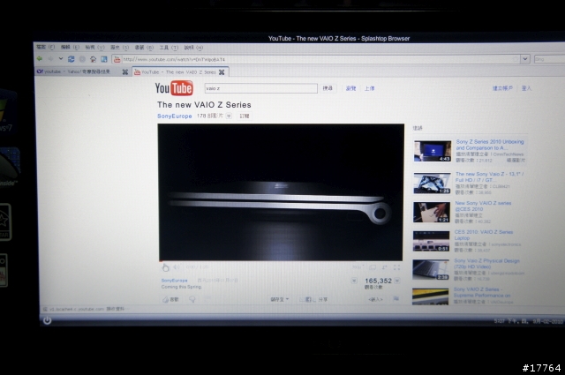Viewport: 565px width, 375px height.
Task: Click the video player area
Action: [x=281, y=192]
